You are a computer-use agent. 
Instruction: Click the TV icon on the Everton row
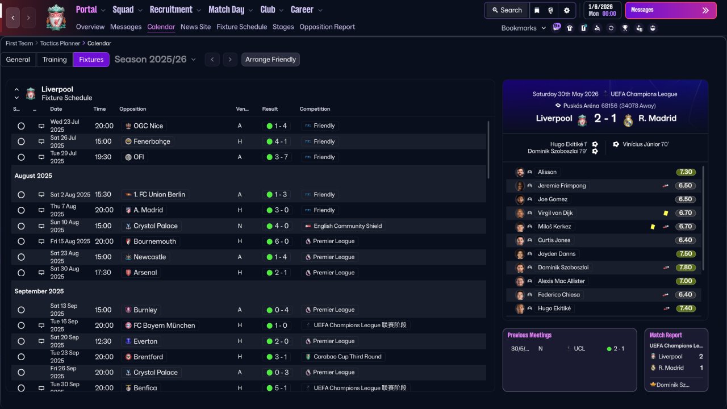(x=41, y=341)
